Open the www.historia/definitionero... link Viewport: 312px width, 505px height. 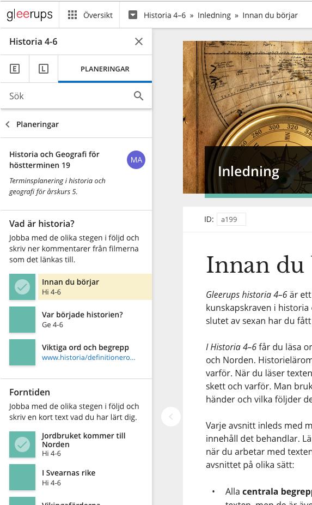89,358
